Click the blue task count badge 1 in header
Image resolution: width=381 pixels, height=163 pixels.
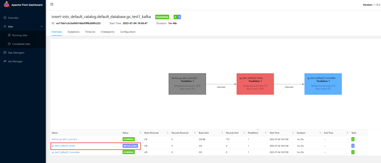[179, 17]
